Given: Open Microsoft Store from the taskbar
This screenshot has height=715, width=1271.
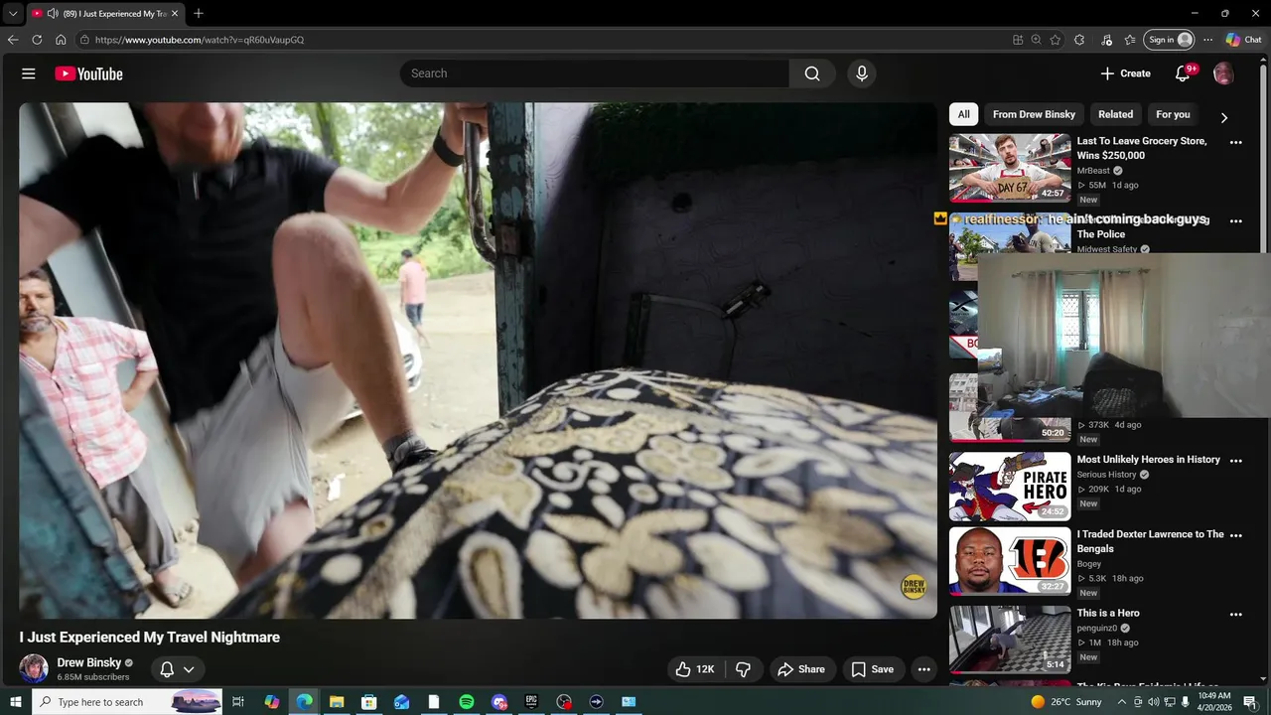Looking at the screenshot, I should 368,702.
